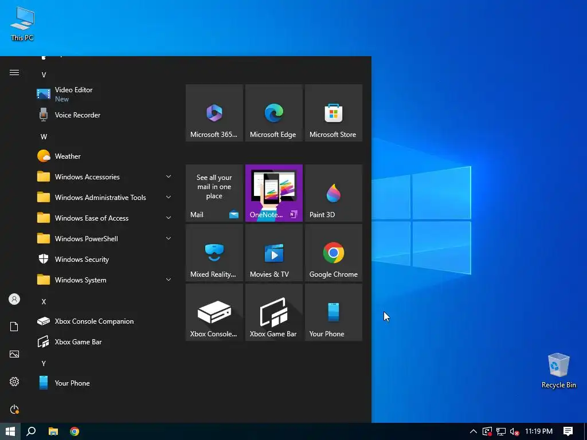Jump to letter Y section header
The height and width of the screenshot is (440, 587).
44,363
